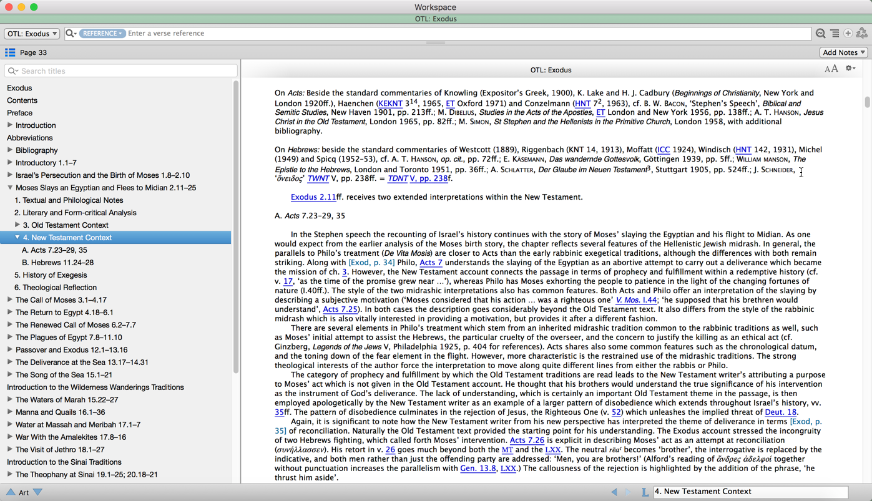Expand The Song of the Sea section
Screen dimensions: 872x501
10,375
